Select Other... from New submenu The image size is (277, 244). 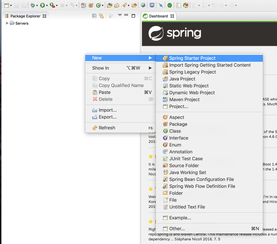click(209, 228)
